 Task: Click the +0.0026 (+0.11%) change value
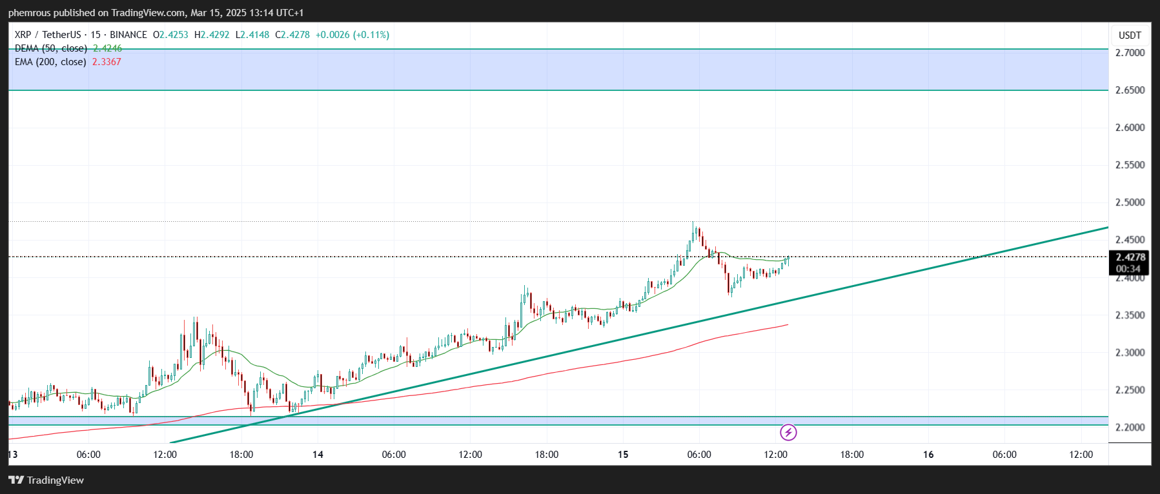pos(352,35)
